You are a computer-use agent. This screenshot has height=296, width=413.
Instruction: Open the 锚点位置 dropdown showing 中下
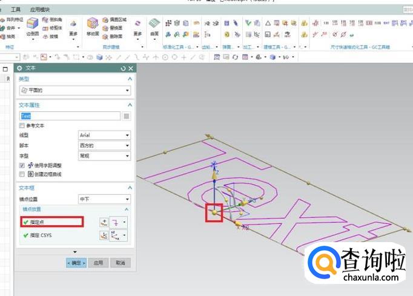pyautogui.click(x=104, y=199)
